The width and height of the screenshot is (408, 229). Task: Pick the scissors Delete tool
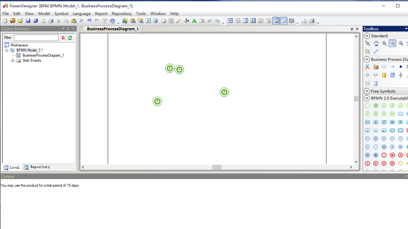(x=367, y=67)
